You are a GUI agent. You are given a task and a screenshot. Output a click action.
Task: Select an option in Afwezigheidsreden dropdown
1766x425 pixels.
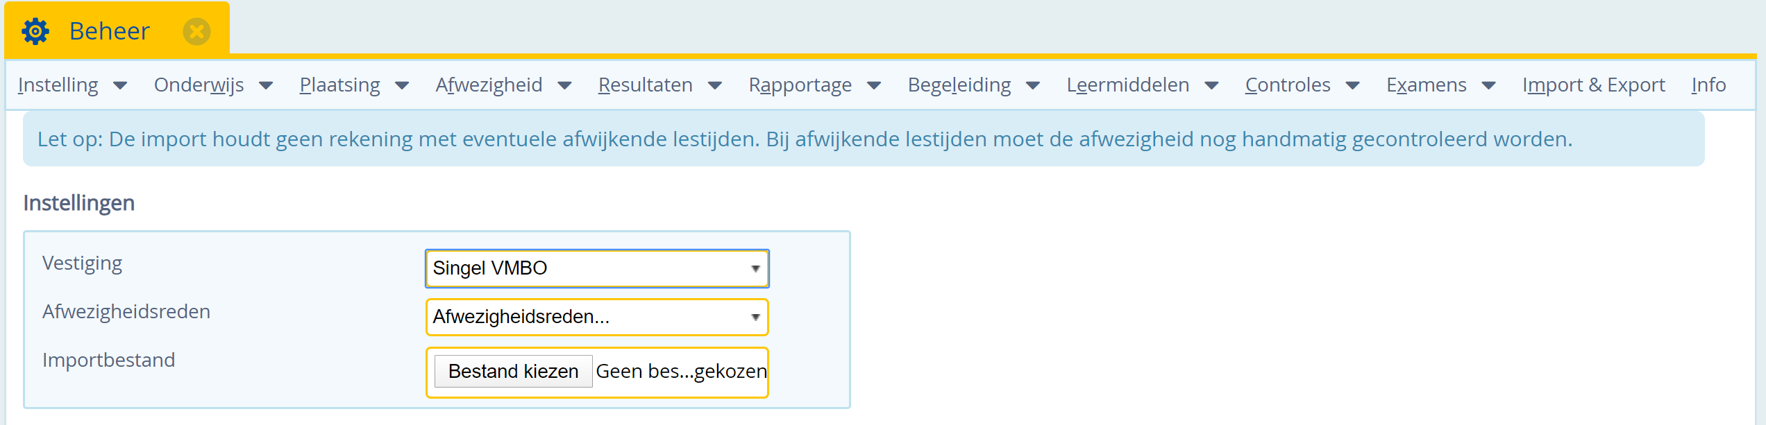[597, 317]
